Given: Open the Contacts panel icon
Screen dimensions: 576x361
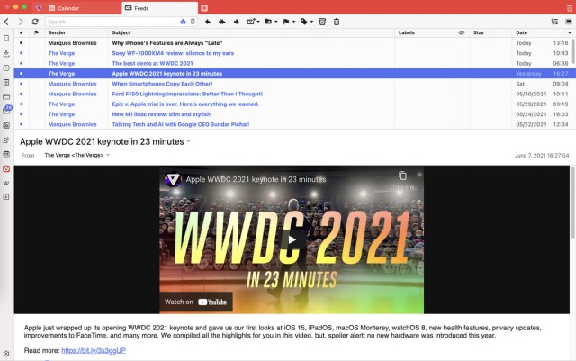Looking at the screenshot, I should tap(6, 140).
